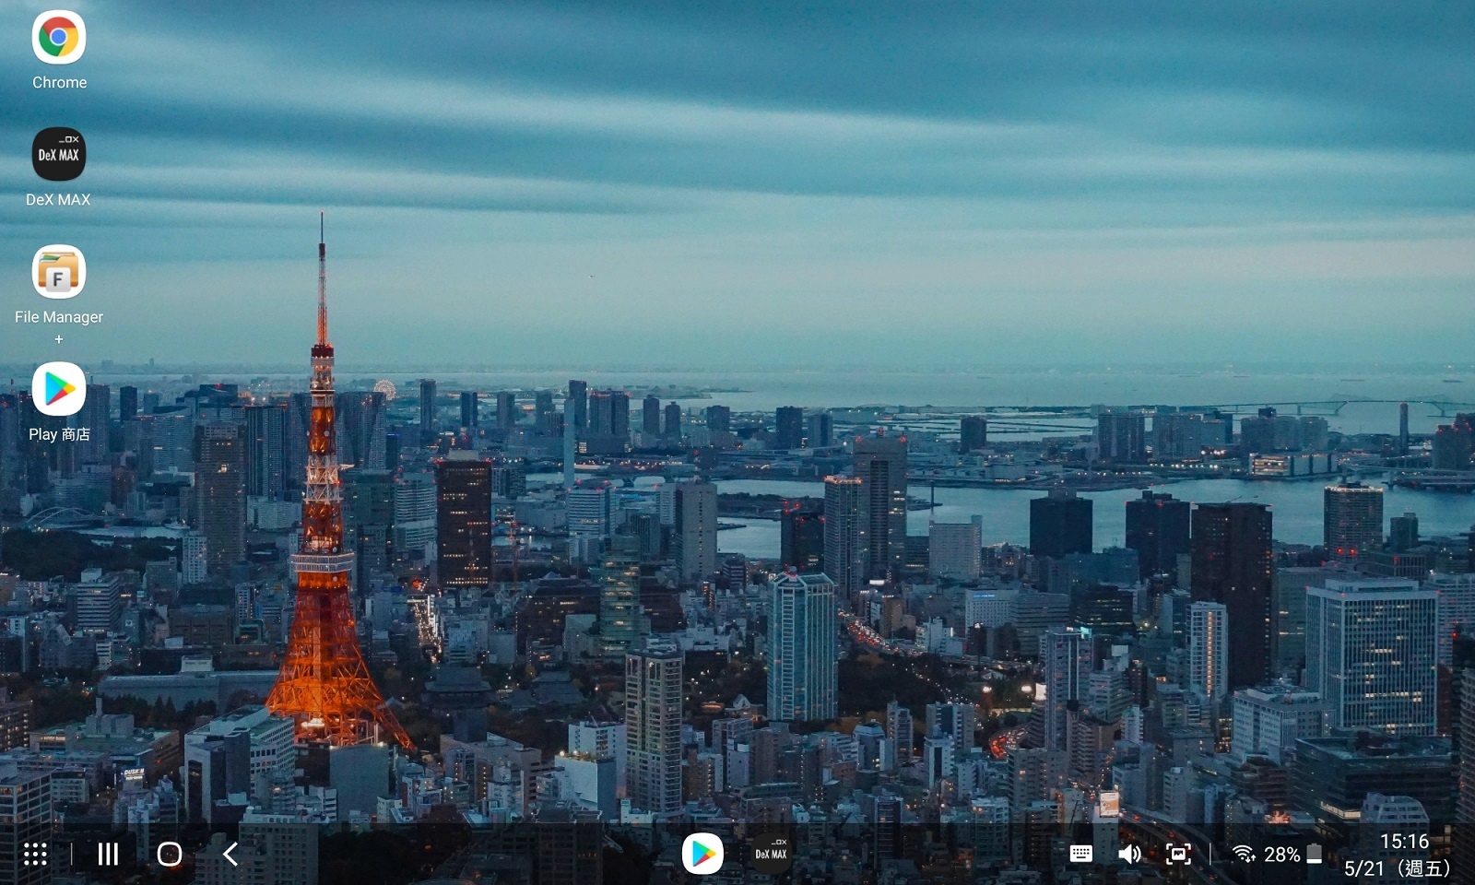Screen dimensions: 1475x885
Task: Open the 15:16 clock and date panel
Action: coord(1398,855)
